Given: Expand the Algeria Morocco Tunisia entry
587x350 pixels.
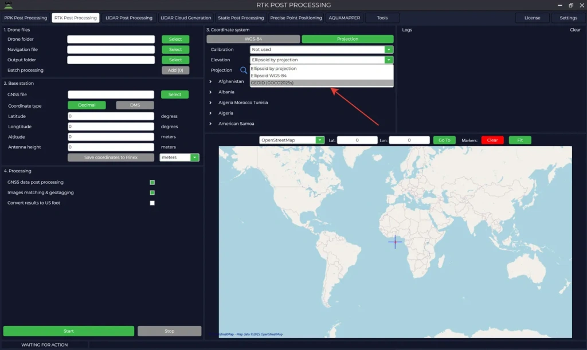Looking at the screenshot, I should (x=211, y=102).
